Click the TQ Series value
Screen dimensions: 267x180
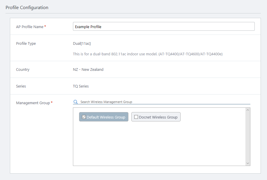(x=81, y=86)
